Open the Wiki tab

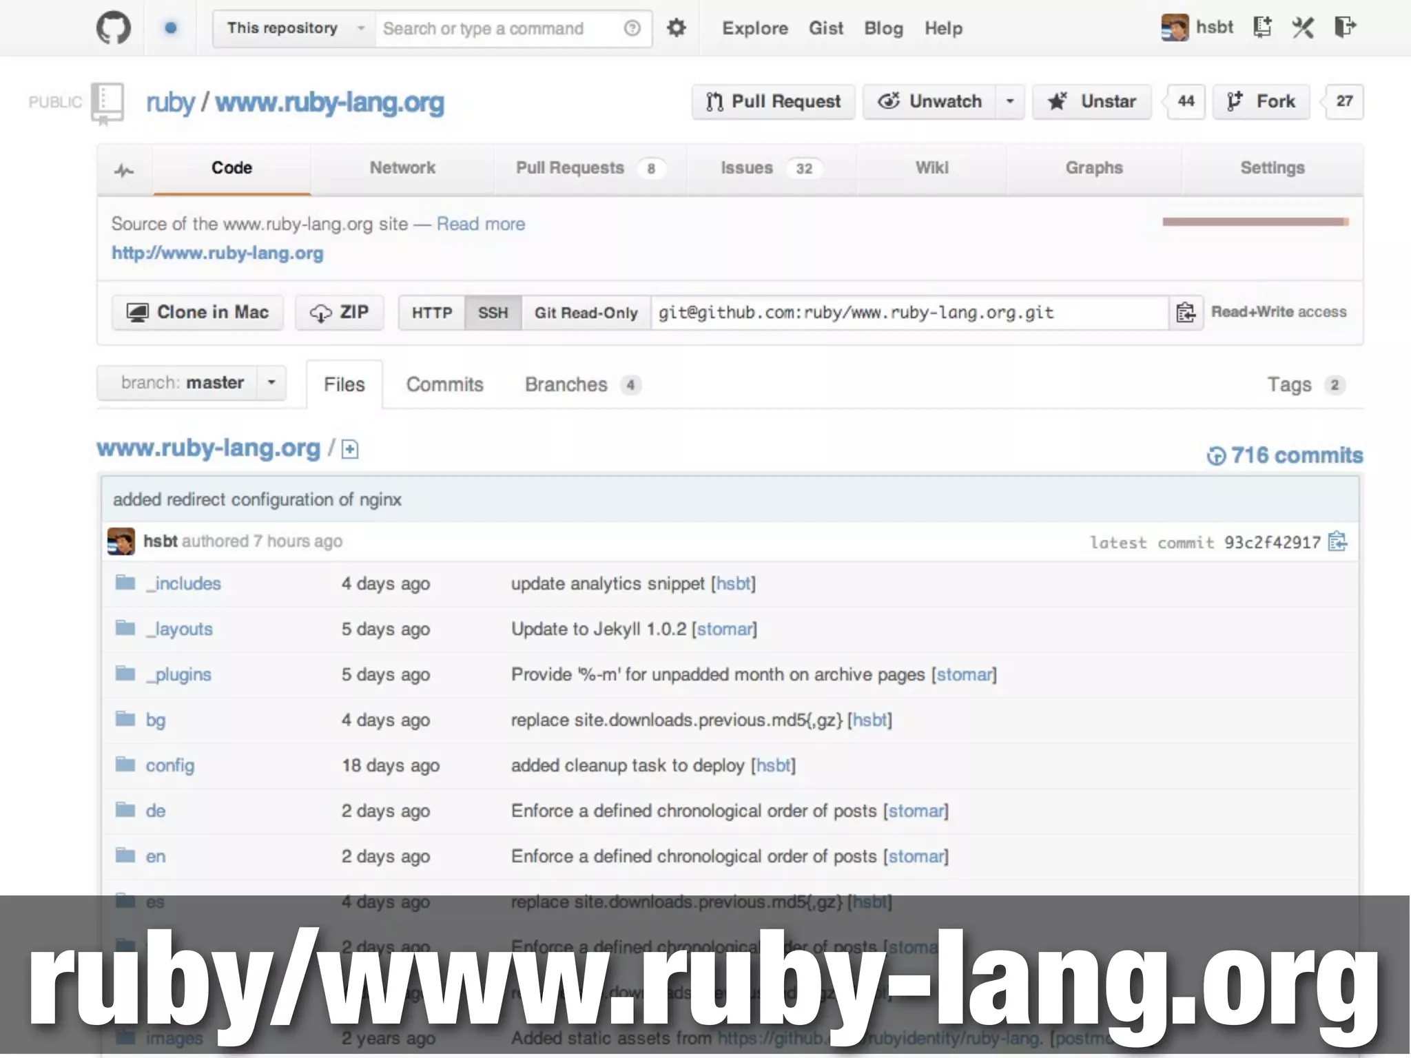click(x=931, y=168)
